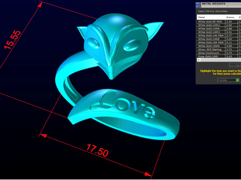241x180 pixels.
Task: Click the Use Object button
Action: (235, 65)
